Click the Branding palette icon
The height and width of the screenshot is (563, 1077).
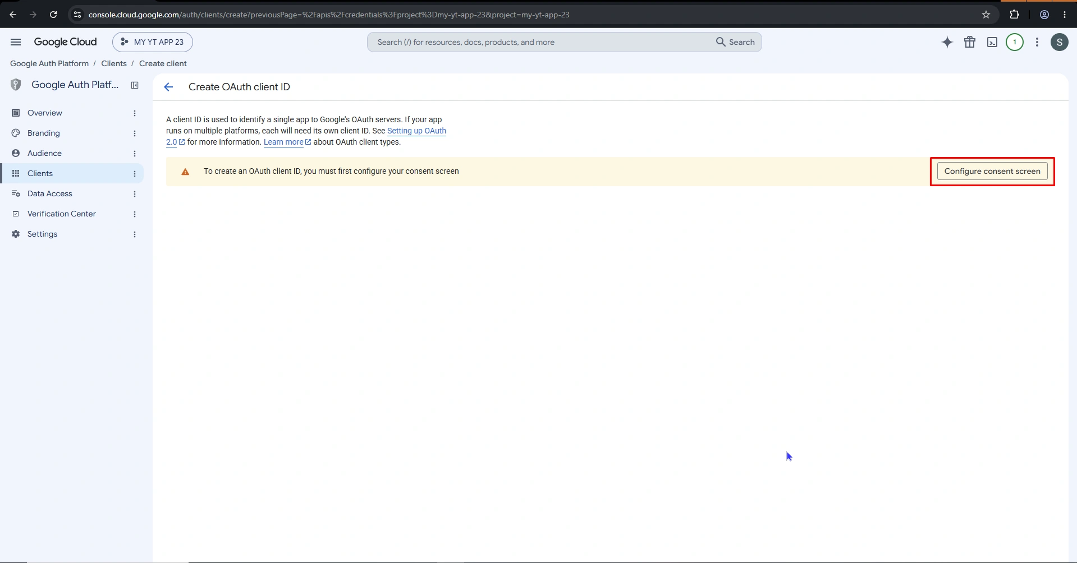[x=16, y=133]
